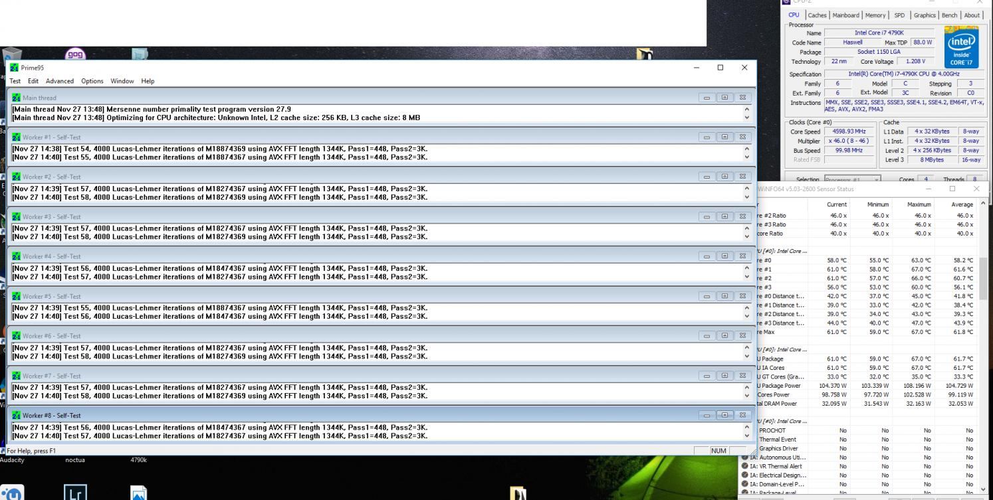
Task: Click the Electrical Design status icon in HWiNFO
Action: [744, 475]
